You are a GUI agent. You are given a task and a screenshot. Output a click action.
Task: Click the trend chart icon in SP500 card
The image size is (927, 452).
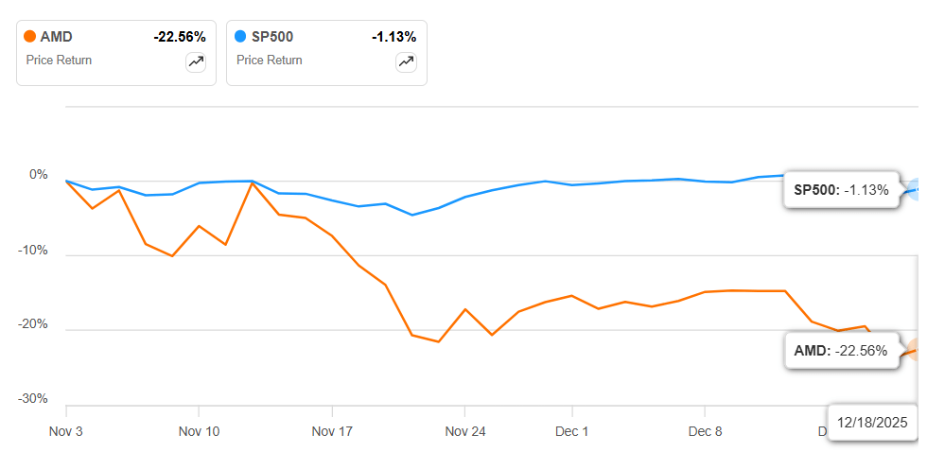tap(406, 61)
